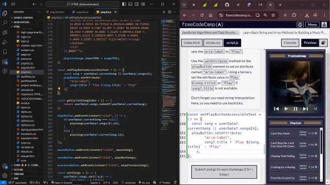This screenshot has width=330, height=185.
Task: Click the lightbulb code action icon
Action: (x=59, y=89)
